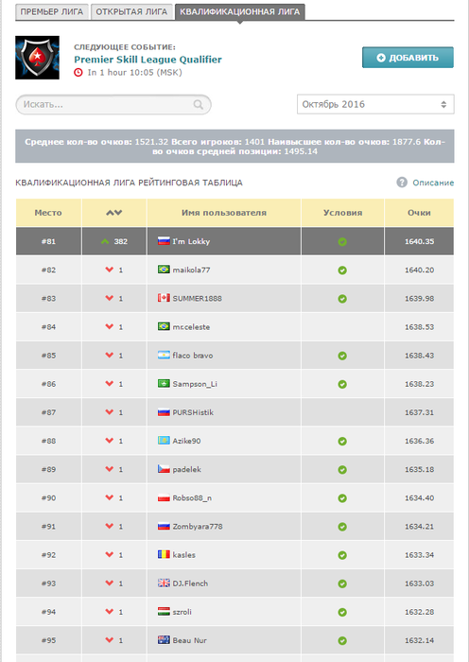
Task: Click the PokerStars shield league logo
Action: pyautogui.click(x=37, y=58)
